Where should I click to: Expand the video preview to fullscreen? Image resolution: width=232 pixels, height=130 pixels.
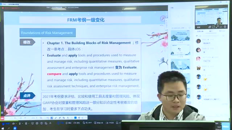click(x=217, y=27)
